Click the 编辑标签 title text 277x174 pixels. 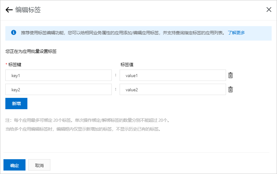28,10
